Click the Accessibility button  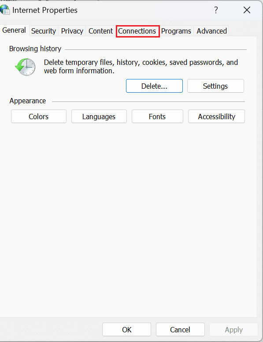tap(216, 117)
